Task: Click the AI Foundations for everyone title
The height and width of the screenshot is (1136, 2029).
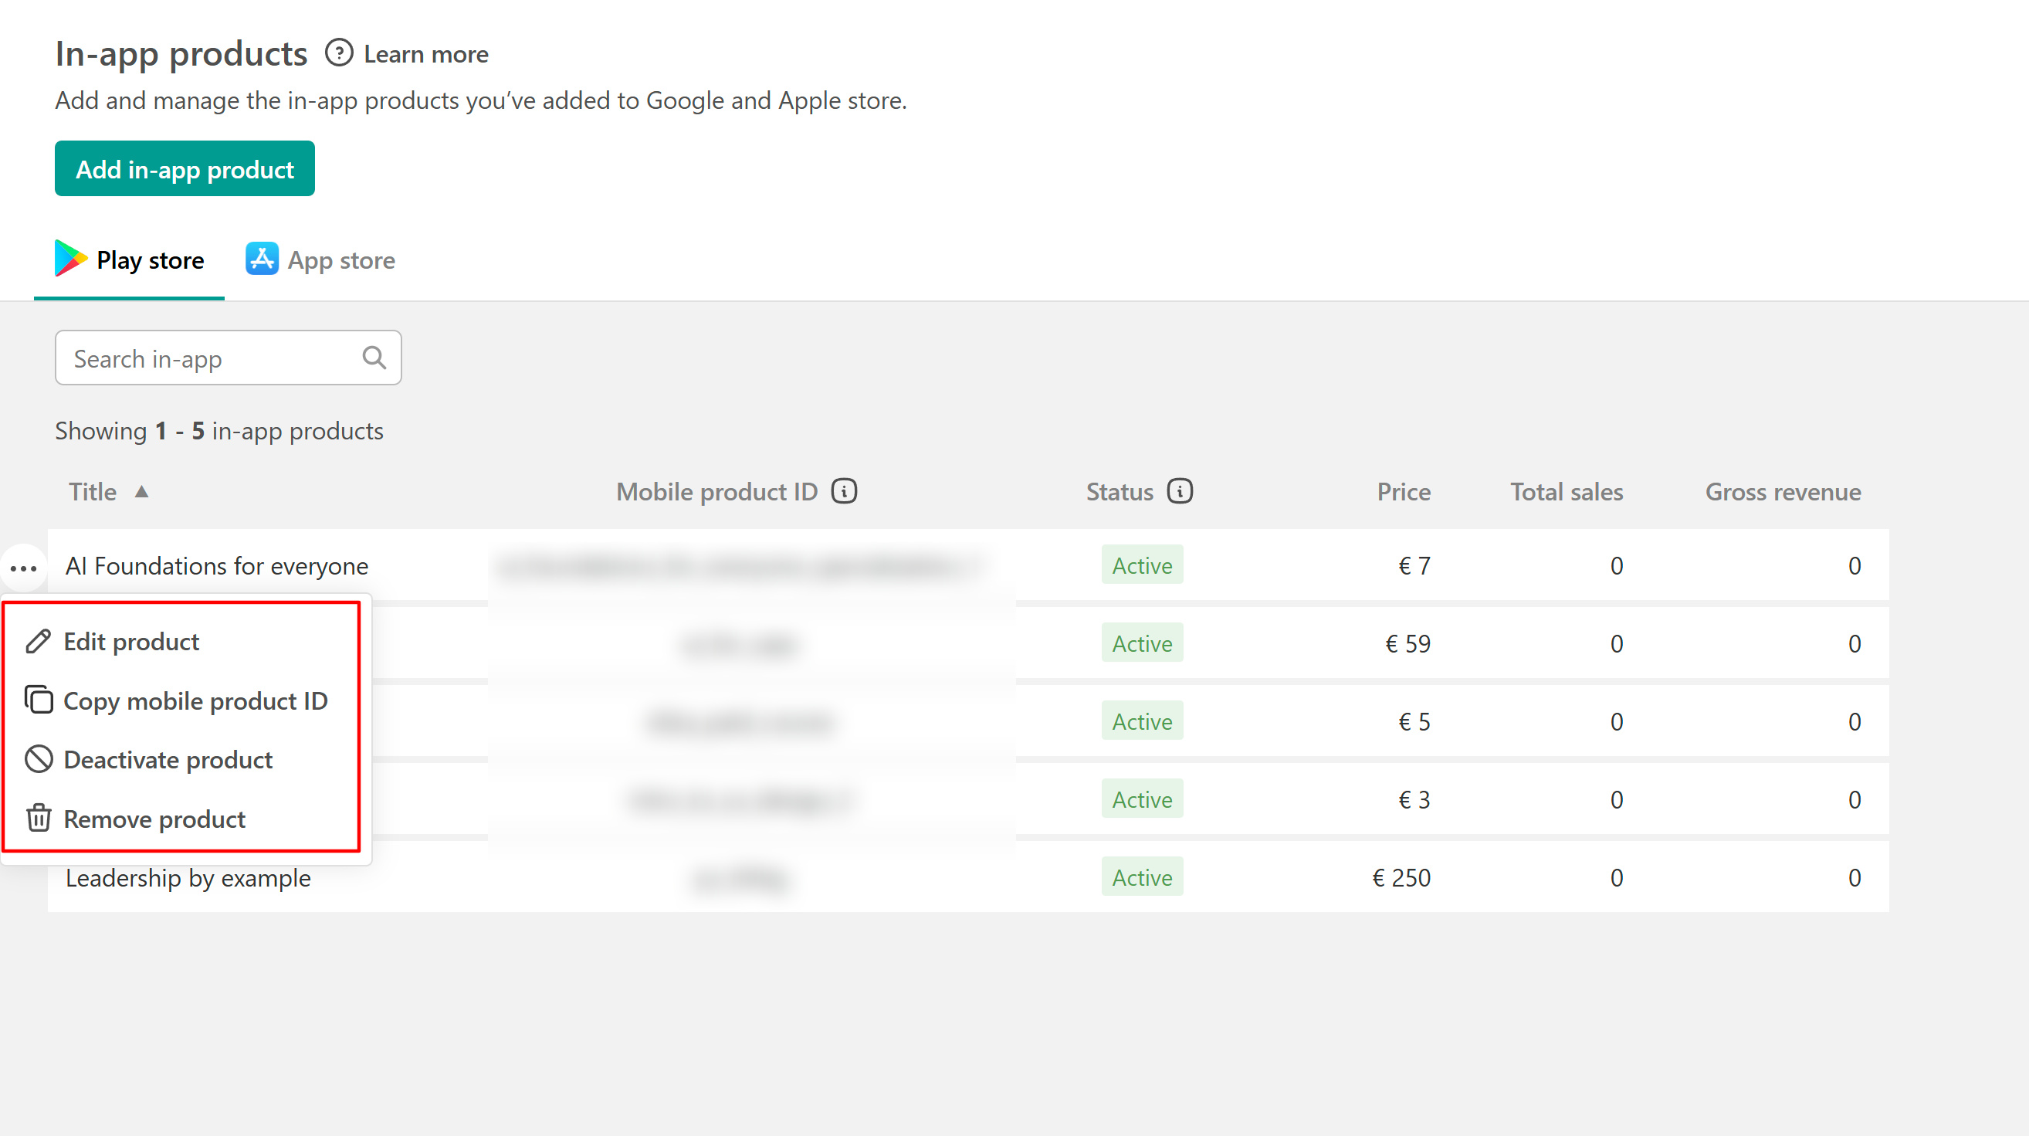Action: 217,565
